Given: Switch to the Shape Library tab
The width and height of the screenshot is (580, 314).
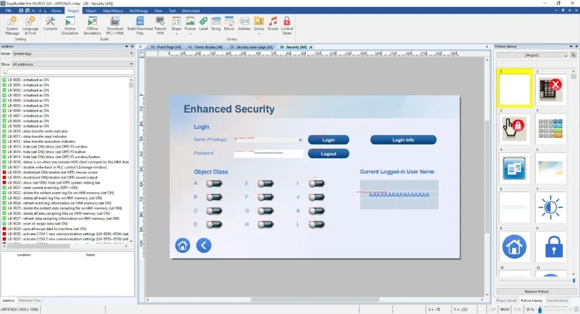Looking at the screenshot, I should [506, 300].
